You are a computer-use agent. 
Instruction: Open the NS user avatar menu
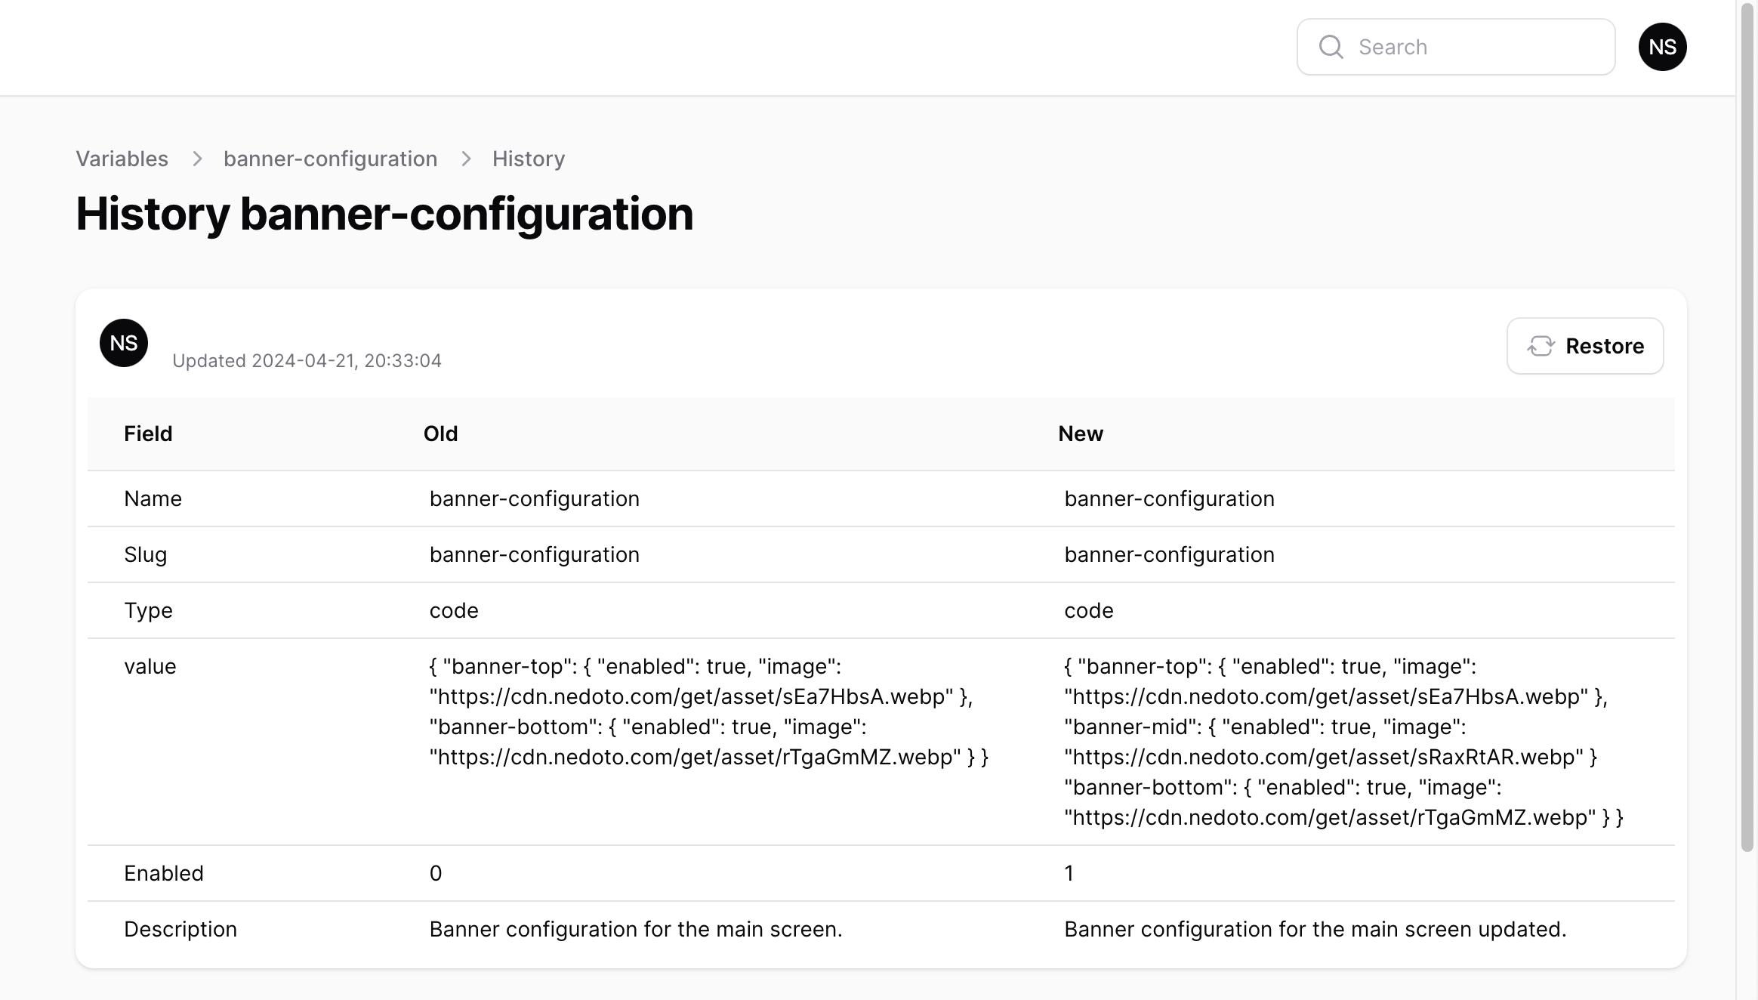pos(1662,47)
